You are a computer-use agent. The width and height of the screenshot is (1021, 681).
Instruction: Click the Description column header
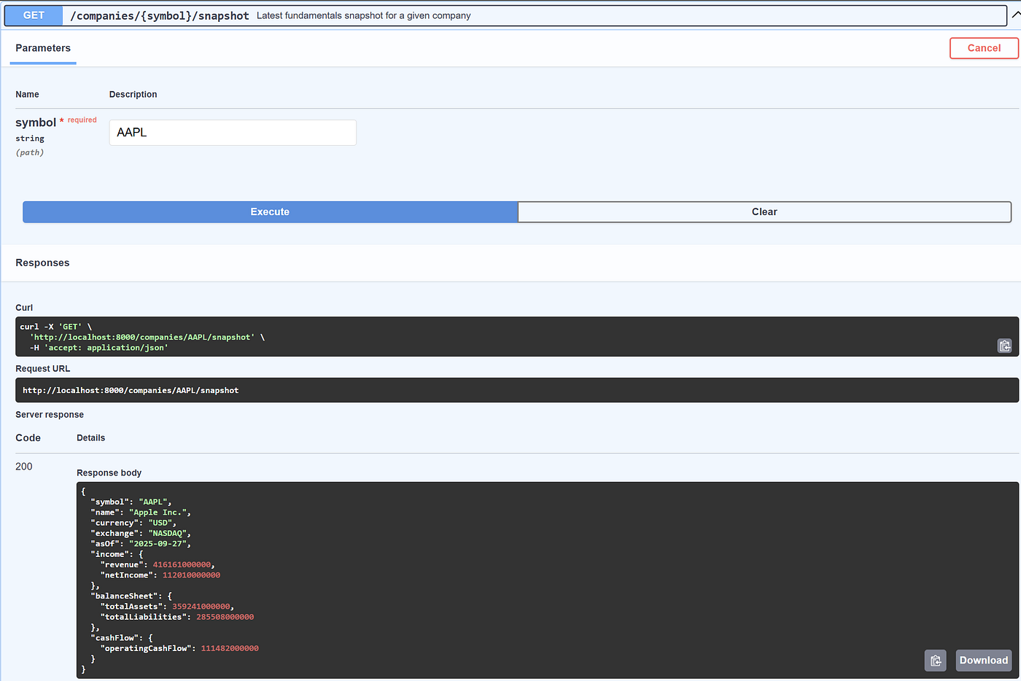[x=133, y=95]
